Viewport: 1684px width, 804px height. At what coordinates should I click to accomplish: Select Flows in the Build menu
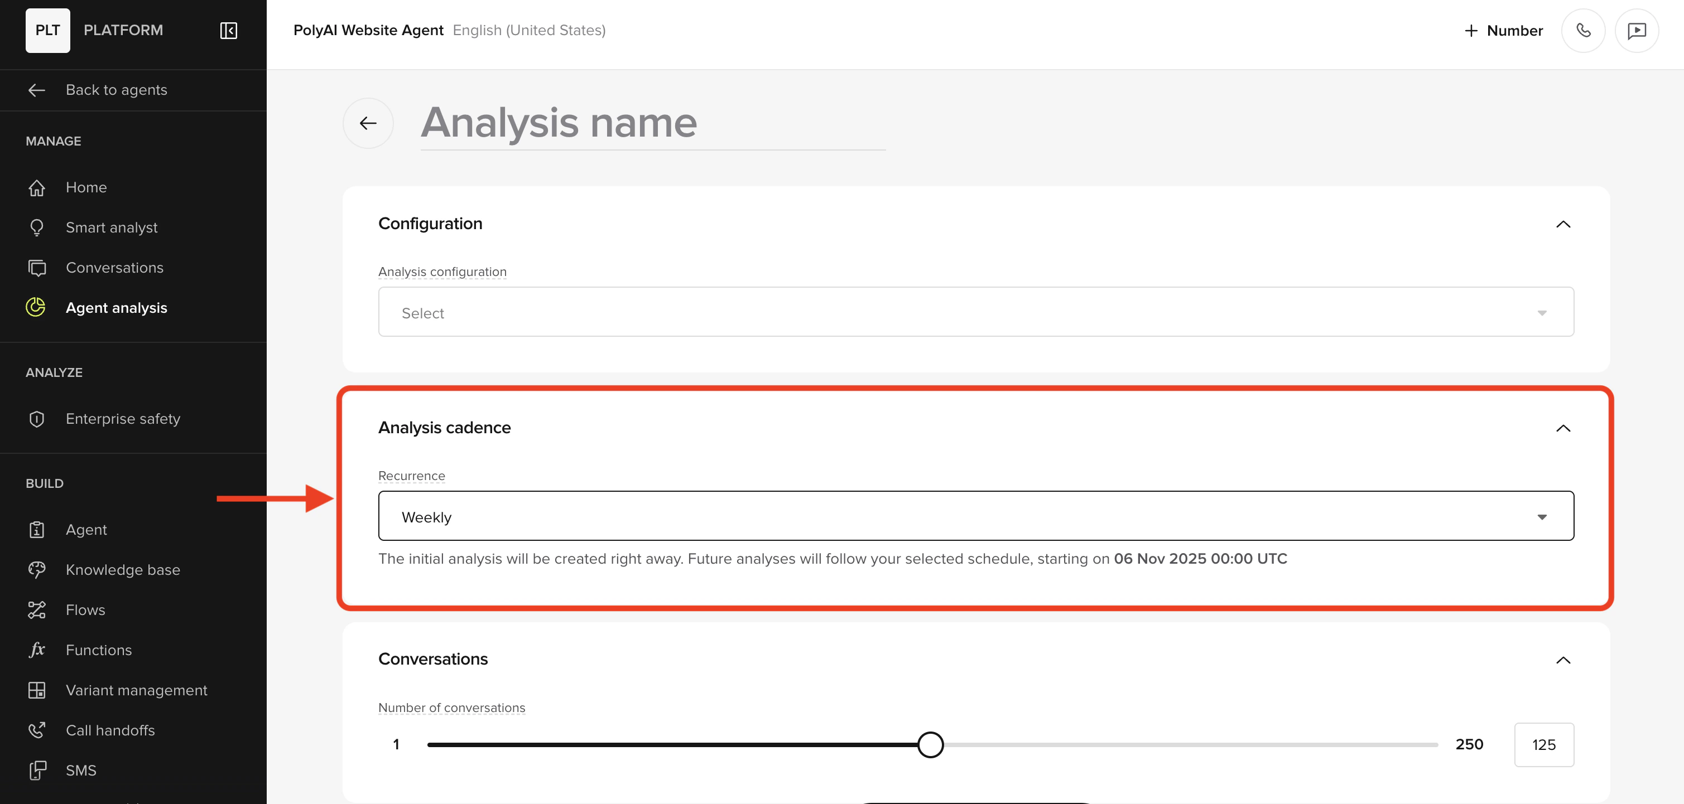coord(85,609)
